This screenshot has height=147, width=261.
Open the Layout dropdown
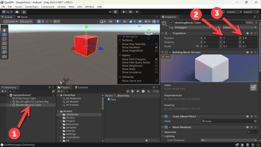251,12
